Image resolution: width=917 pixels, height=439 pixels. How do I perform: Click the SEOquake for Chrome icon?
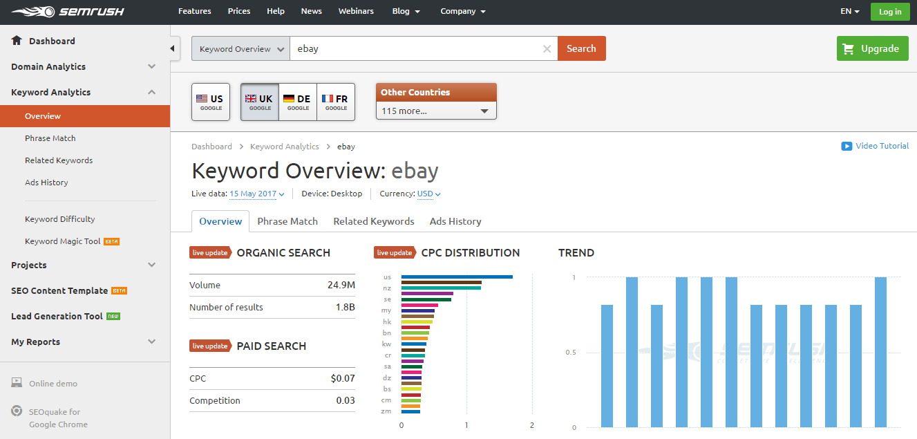point(17,411)
